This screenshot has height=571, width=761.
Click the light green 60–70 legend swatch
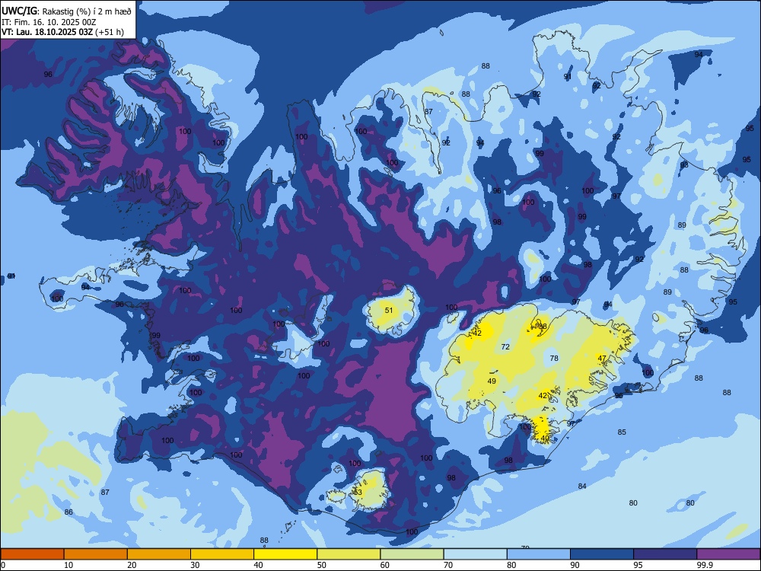[x=412, y=554]
